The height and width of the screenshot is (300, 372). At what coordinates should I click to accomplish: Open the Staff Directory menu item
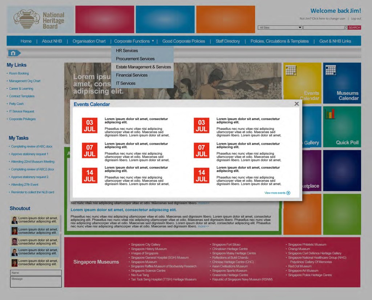pyautogui.click(x=227, y=41)
